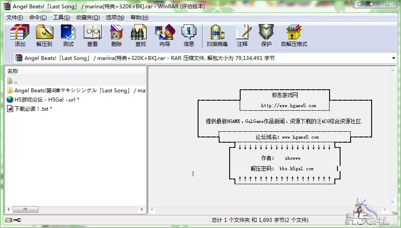Viewport: 401px width, 228px height.
Task: Launch the 向导 (Wizard) tool
Action: point(165,35)
